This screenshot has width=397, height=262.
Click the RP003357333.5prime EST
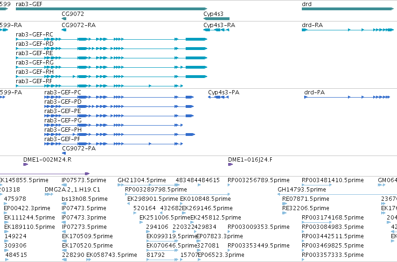(333, 255)
